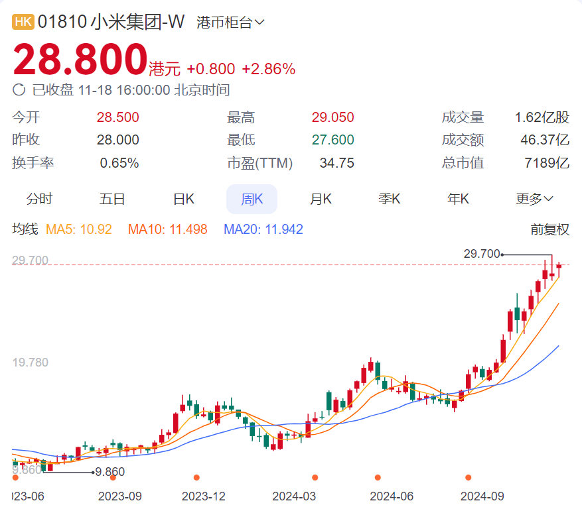Click the stock name 01810 小米集团-W
Viewport: 582px width, 511px height.
[x=111, y=21]
